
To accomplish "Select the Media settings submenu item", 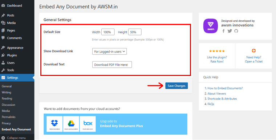I will (x=6, y=111).
